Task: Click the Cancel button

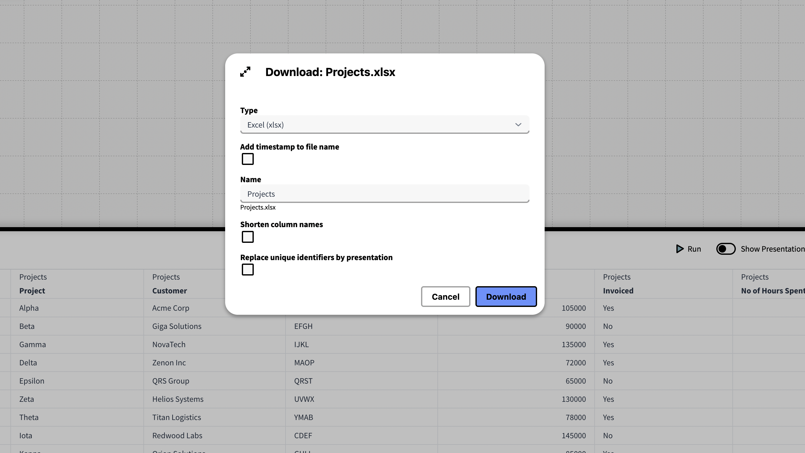Action: (445, 297)
